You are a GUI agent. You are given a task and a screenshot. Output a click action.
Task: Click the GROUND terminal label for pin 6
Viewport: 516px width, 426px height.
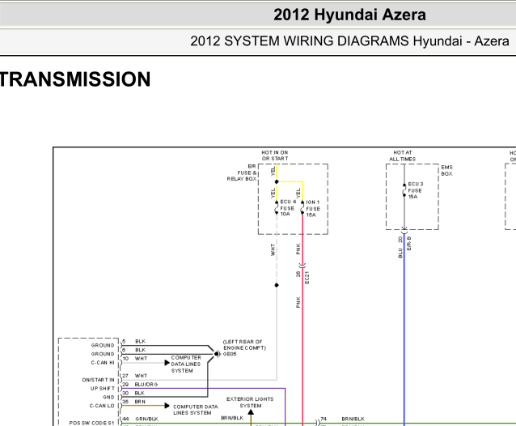coord(103,354)
